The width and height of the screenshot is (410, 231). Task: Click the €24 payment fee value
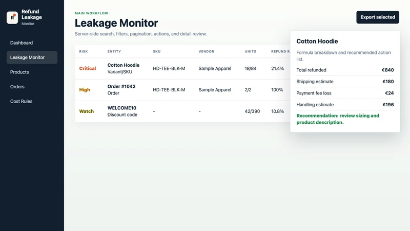389,93
